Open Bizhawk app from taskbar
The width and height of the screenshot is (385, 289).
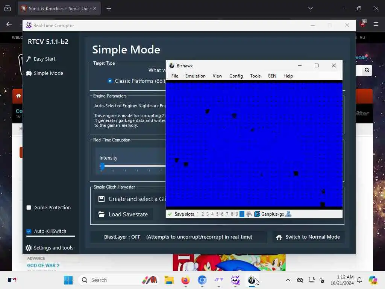252,280
